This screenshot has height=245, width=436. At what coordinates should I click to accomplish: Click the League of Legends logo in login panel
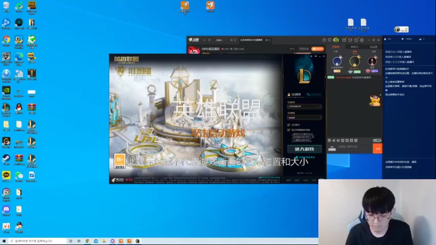point(304,76)
